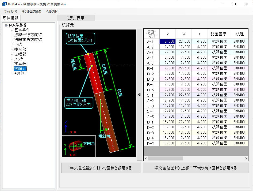Click the 法直-法平 corner header cell

pyautogui.click(x=152, y=34)
